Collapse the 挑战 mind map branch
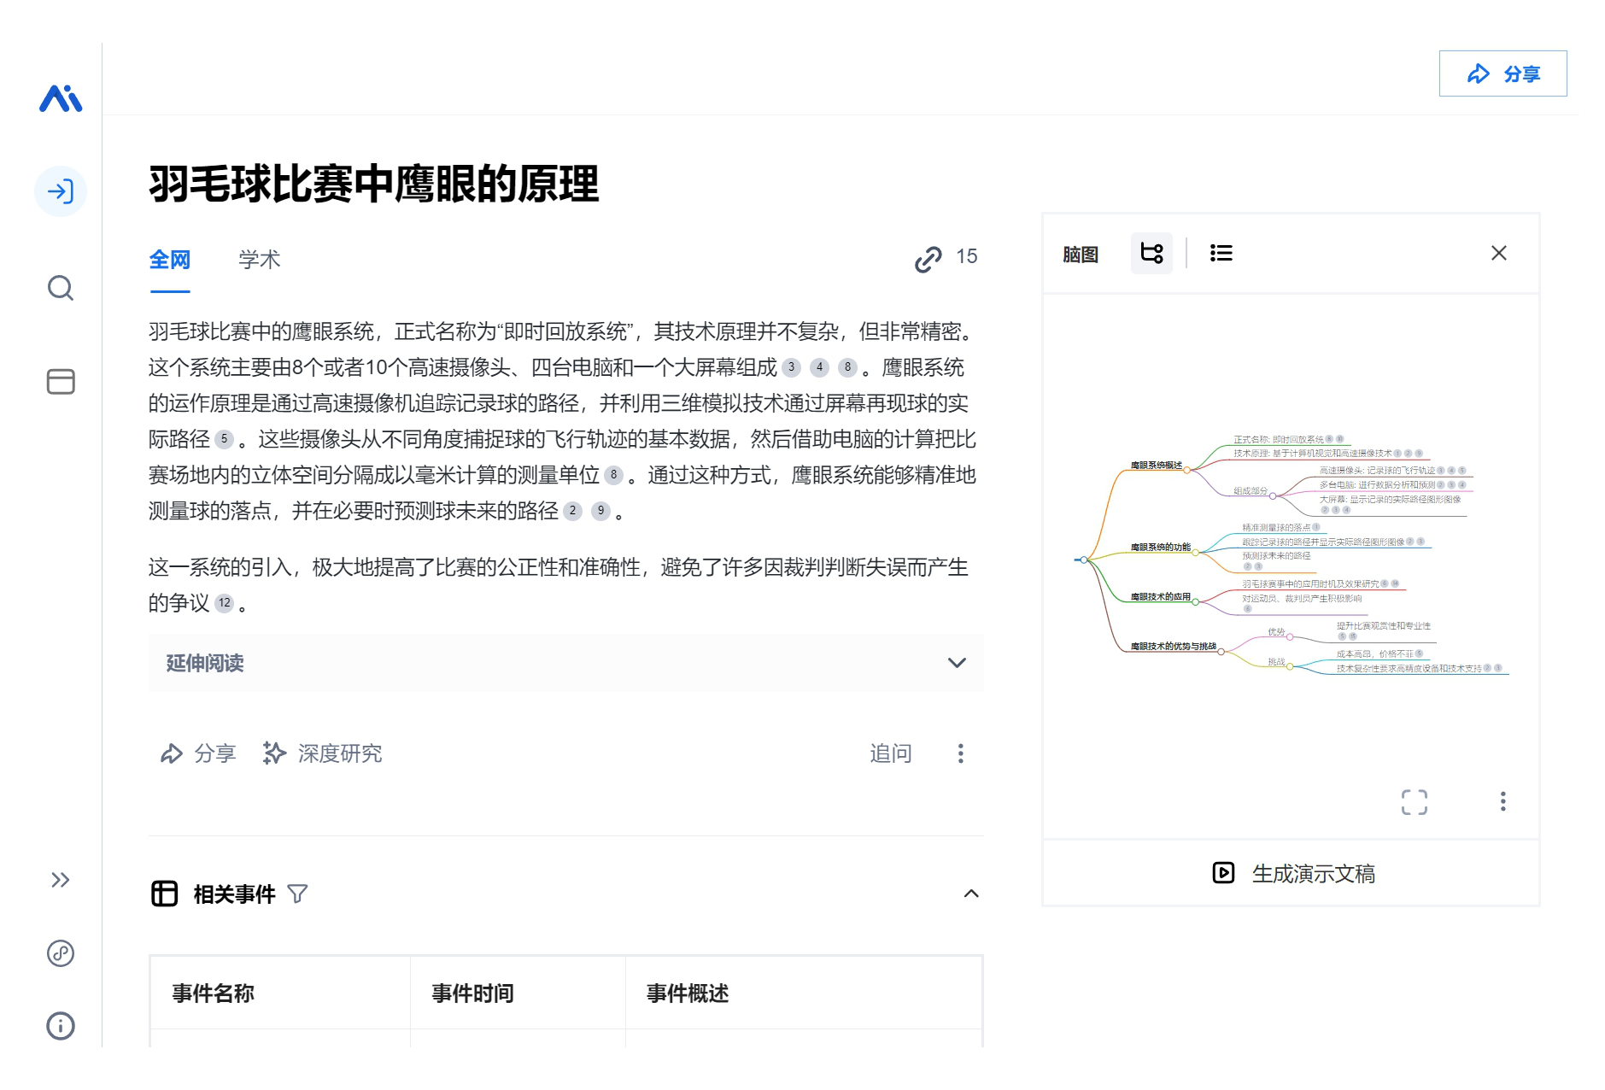The height and width of the screenshot is (1090, 1605). point(1290,666)
